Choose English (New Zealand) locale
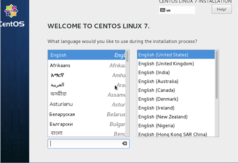 coord(176,117)
